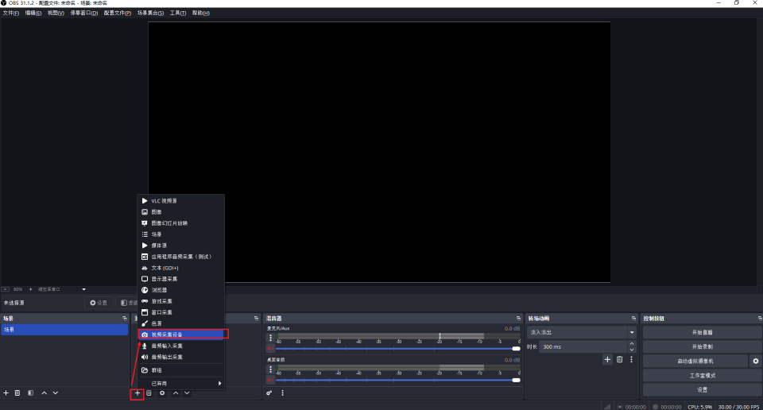Adjust 麦克风/Aux volume slider

click(x=398, y=348)
